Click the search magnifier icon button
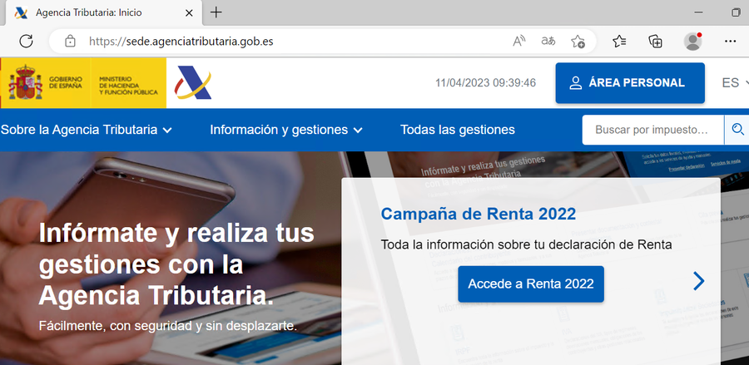Screen dimensions: 749x365 point(737,130)
